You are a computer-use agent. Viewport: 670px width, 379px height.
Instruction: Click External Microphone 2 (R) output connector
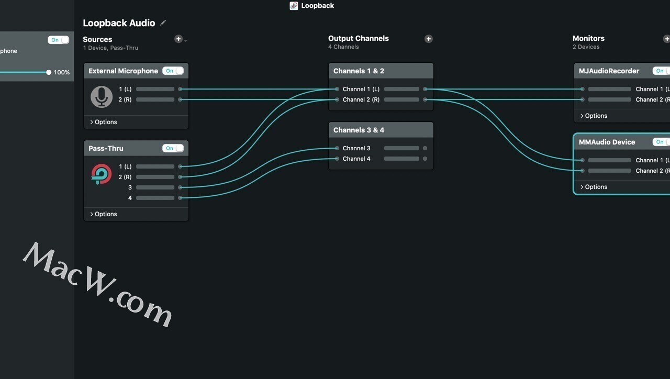click(x=181, y=99)
